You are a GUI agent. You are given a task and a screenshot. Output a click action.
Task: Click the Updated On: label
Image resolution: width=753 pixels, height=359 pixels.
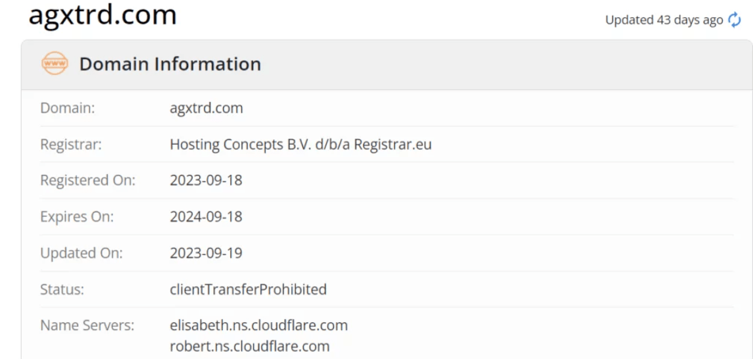82,253
